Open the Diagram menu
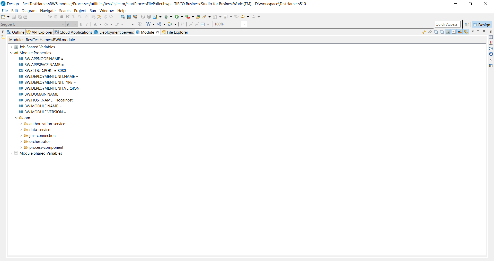 [x=29, y=11]
